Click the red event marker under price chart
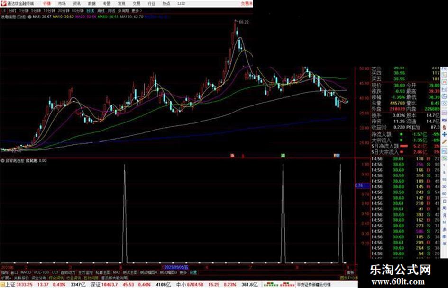The image size is (448, 288). tap(232, 156)
